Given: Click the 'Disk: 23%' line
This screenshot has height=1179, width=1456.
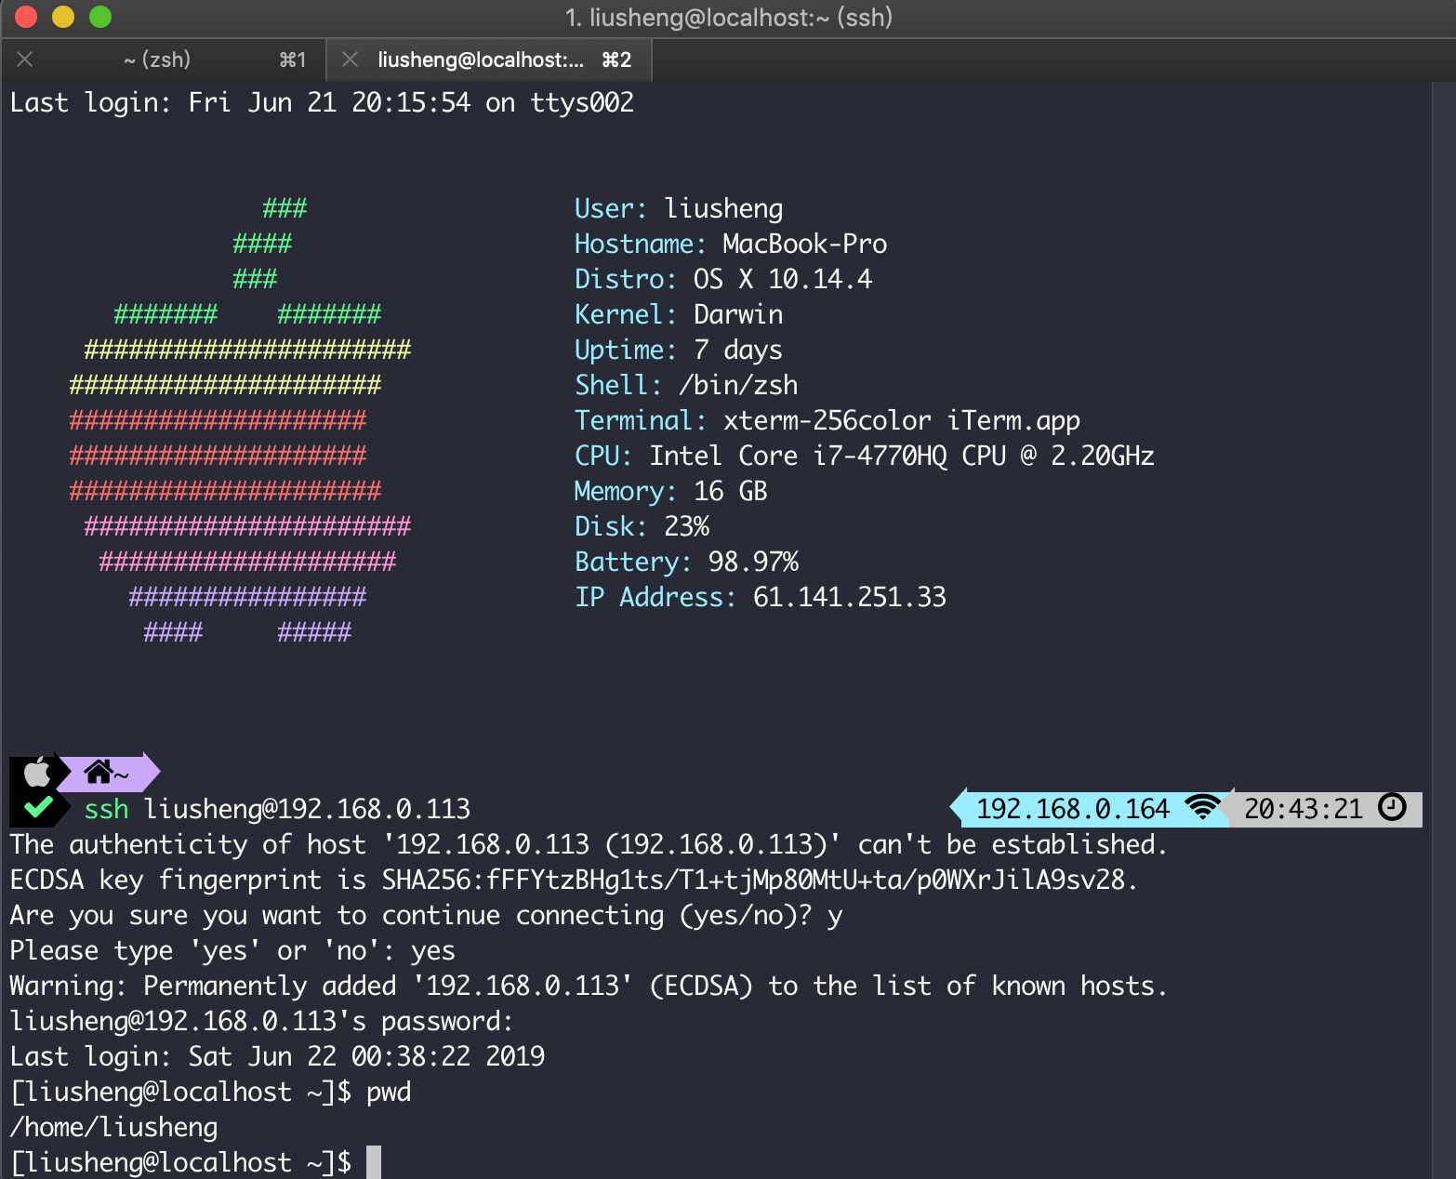Looking at the screenshot, I should tap(642, 526).
